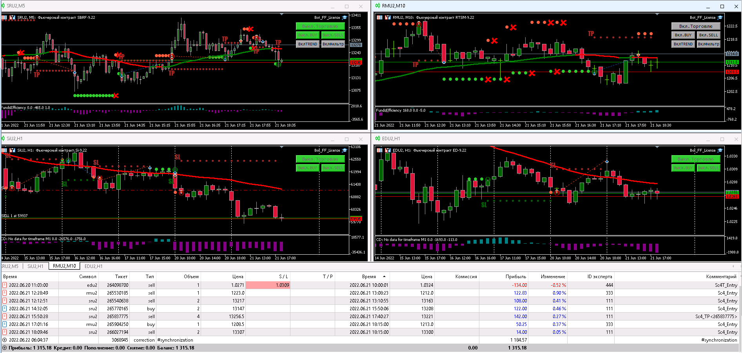Viewport: 742px width, 353px height.
Task: Click the buy icon of the 17:01:16 rmu2 deal
Action: (x=5, y=324)
